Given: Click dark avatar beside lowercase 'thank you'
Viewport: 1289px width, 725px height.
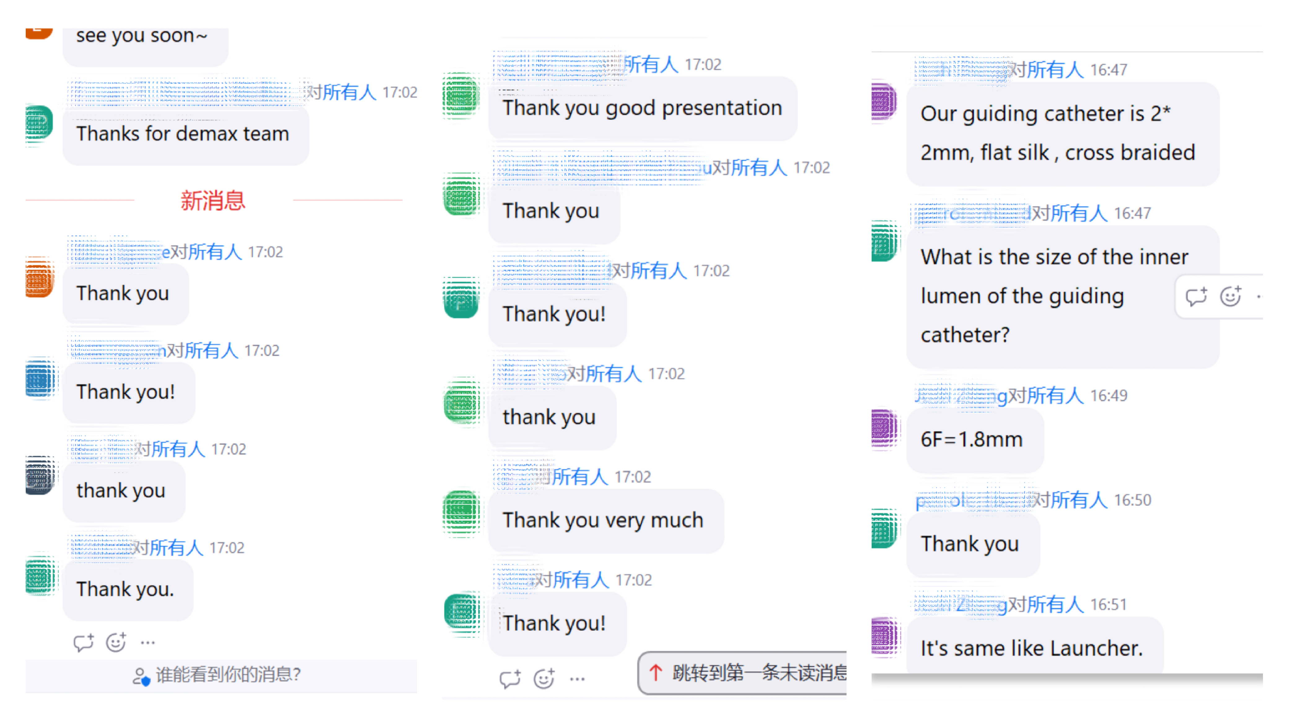Looking at the screenshot, I should pyautogui.click(x=40, y=475).
